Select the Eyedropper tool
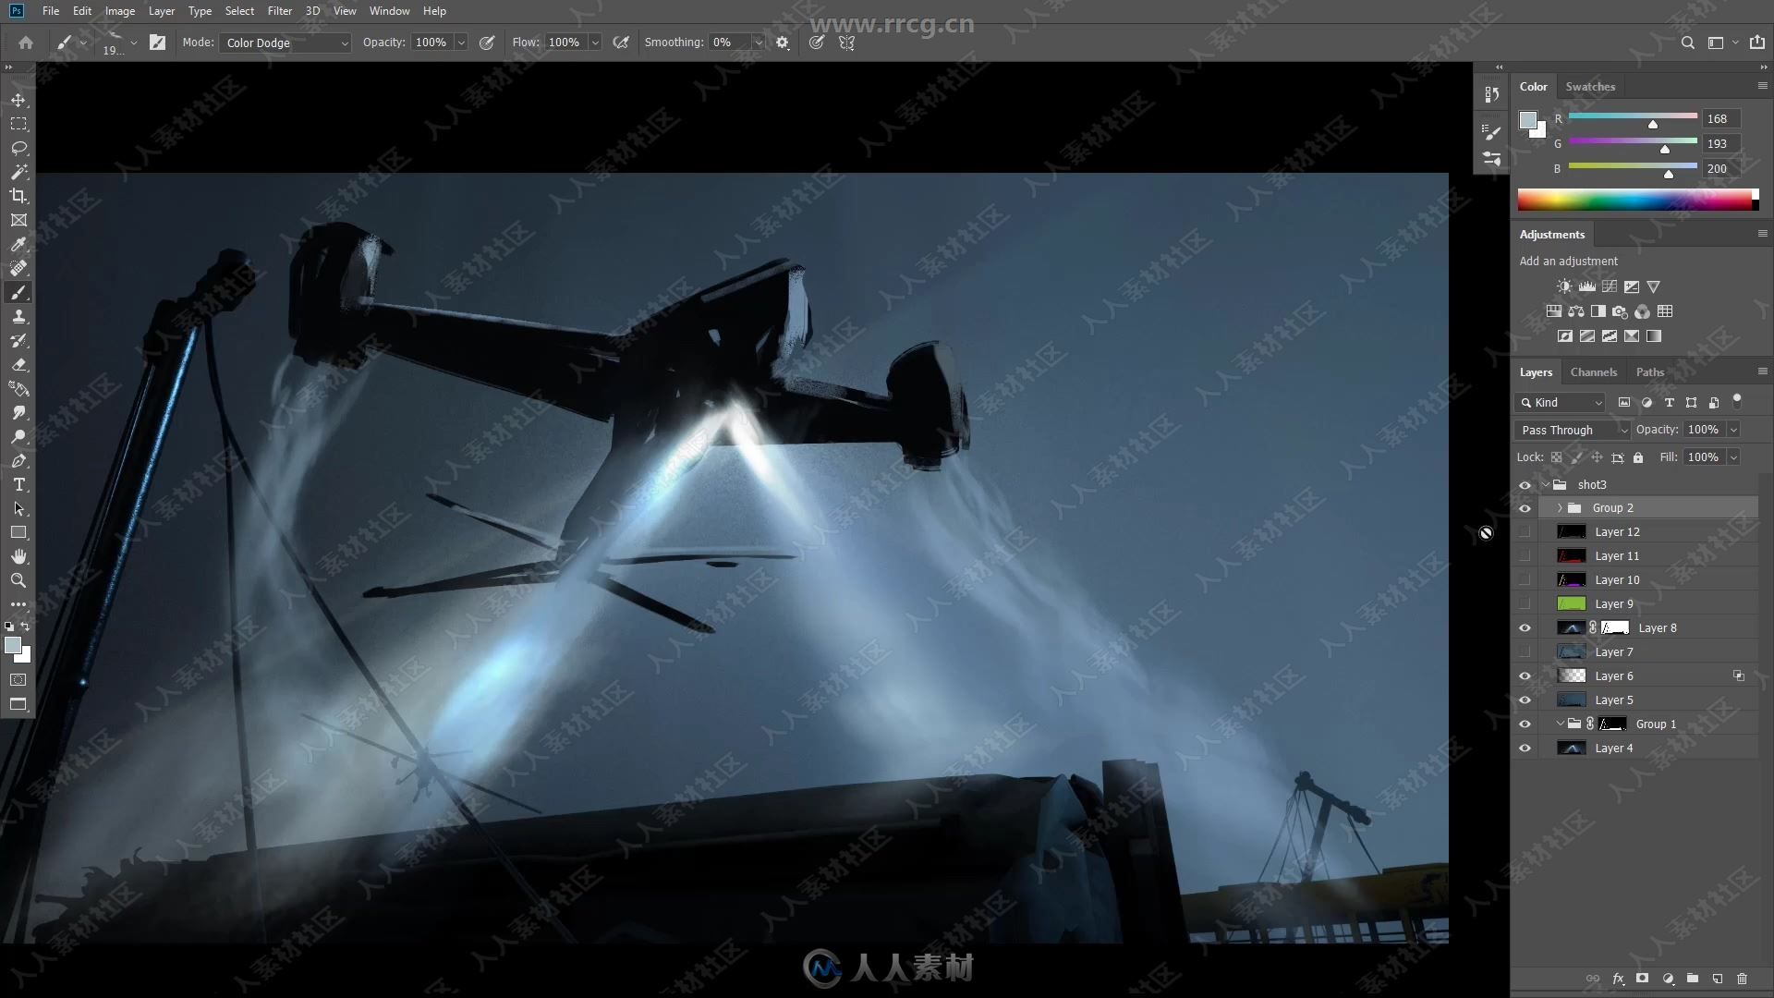Screen dimensions: 1774x998 (x=18, y=244)
